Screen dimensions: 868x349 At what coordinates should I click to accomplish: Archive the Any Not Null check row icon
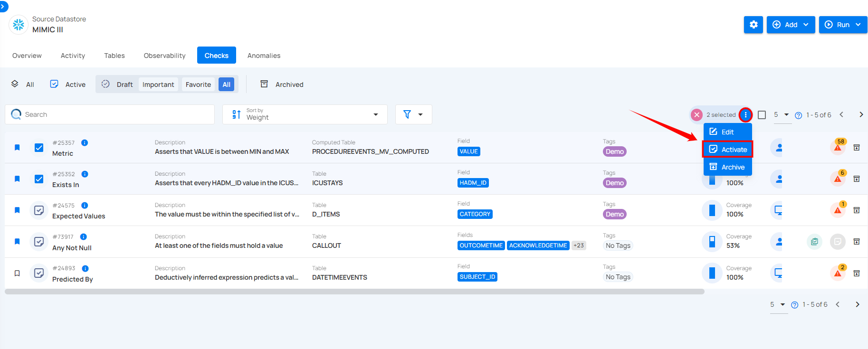pyautogui.click(x=857, y=242)
